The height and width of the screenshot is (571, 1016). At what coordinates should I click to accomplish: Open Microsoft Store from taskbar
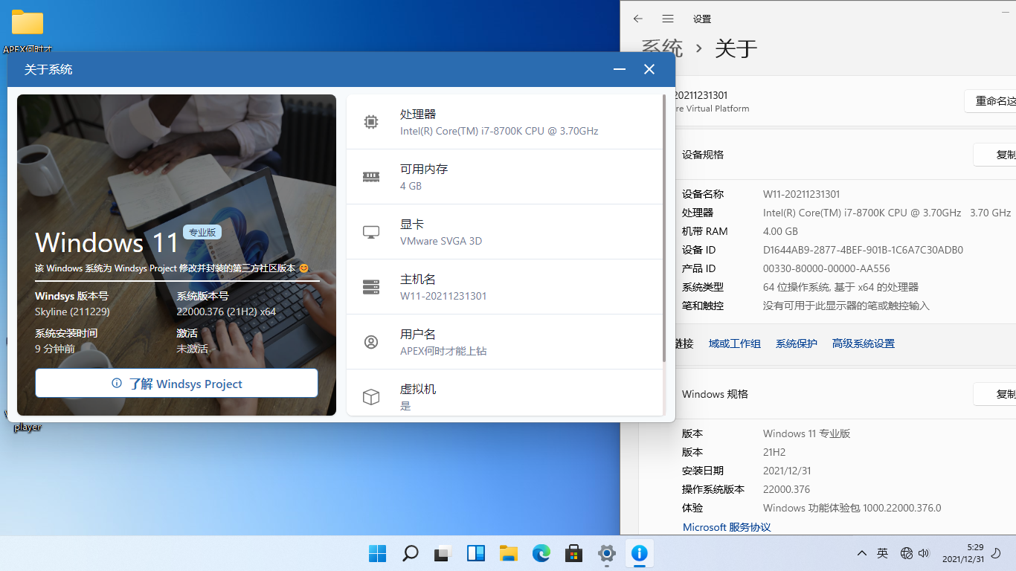pyautogui.click(x=573, y=553)
